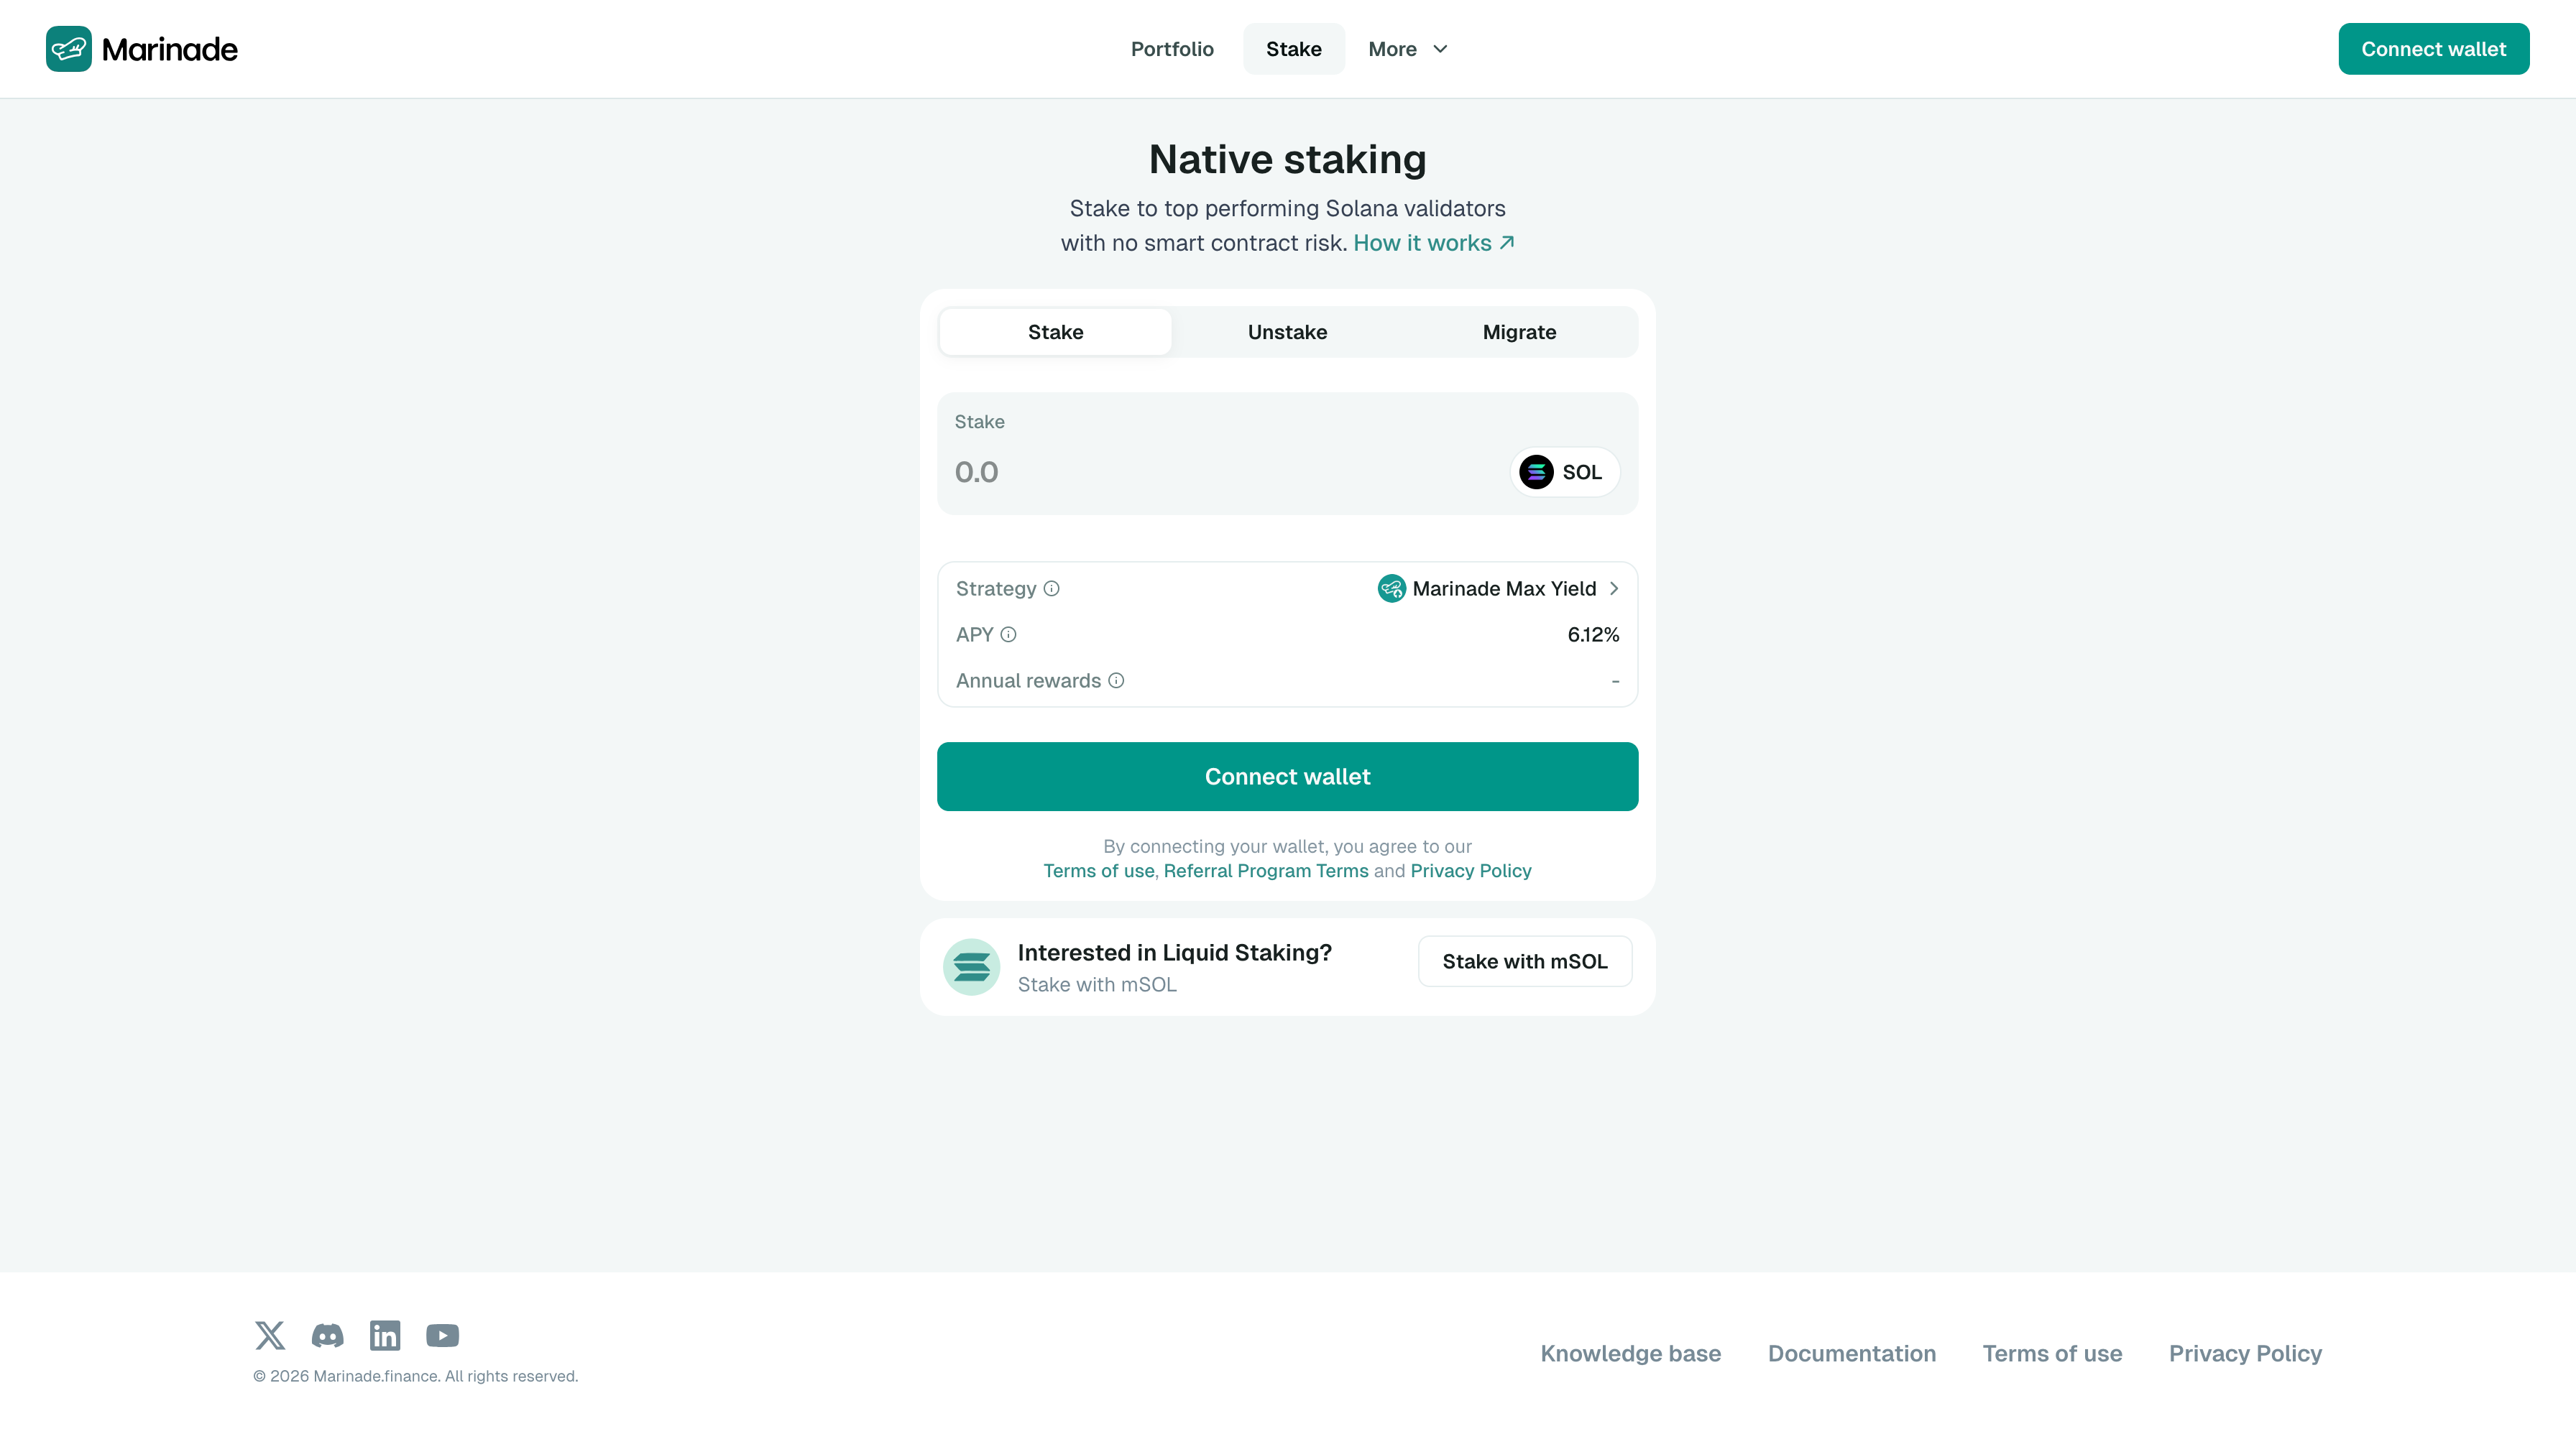2576x1434 pixels.
Task: Click the Annual rewards info icon
Action: pos(1116,680)
